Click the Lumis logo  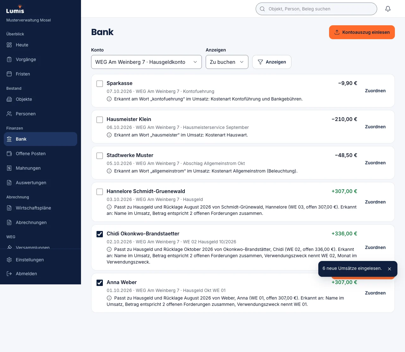15,9
